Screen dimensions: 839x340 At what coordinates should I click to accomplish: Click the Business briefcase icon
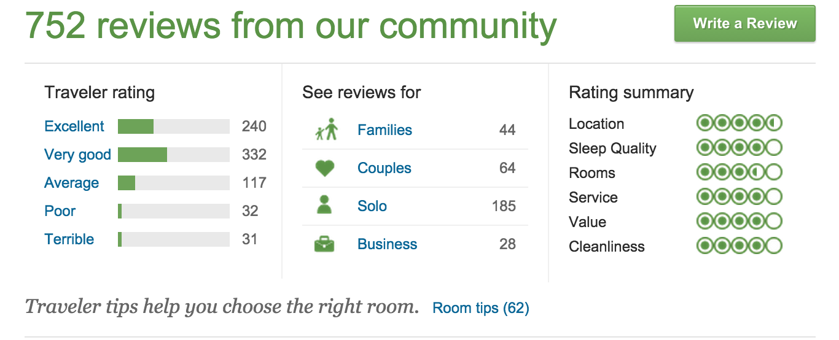(324, 244)
